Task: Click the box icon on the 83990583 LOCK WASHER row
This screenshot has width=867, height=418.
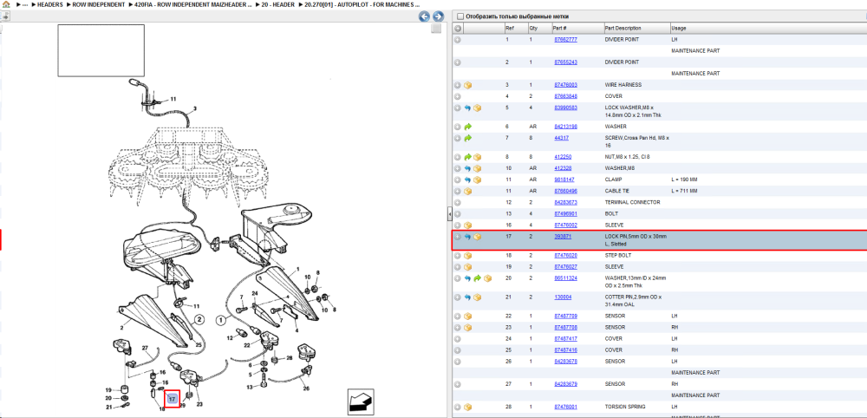Action: [477, 108]
